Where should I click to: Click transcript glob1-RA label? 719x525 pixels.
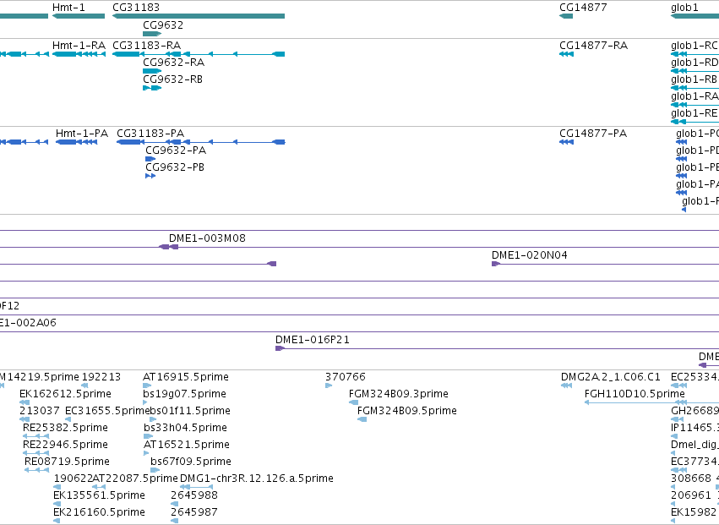pyautogui.click(x=694, y=96)
